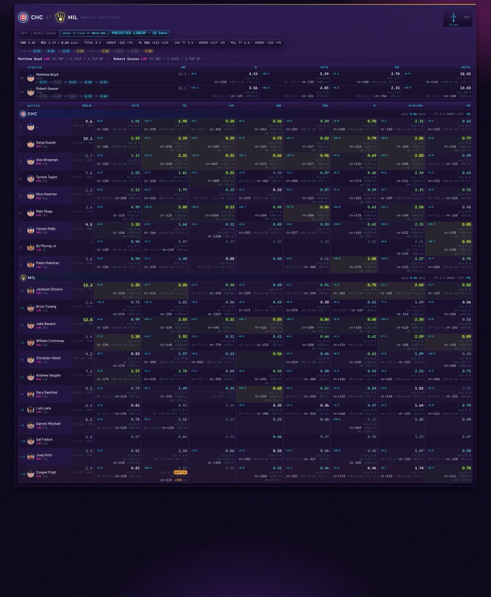Click the STARTER column header
Image resolution: width=491 pixels, height=597 pixels.
click(35, 67)
